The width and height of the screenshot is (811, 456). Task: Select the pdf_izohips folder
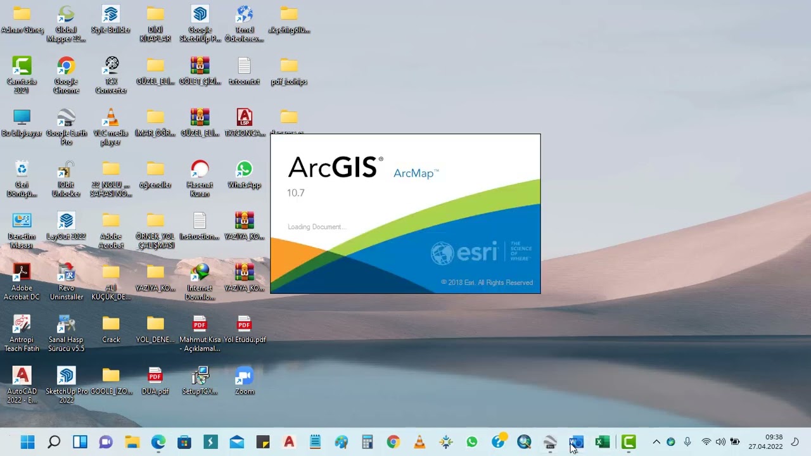[x=289, y=71]
